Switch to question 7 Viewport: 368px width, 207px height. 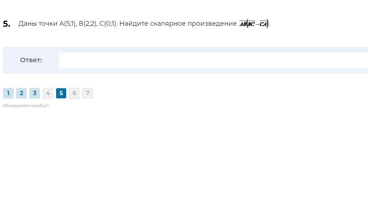(x=88, y=93)
